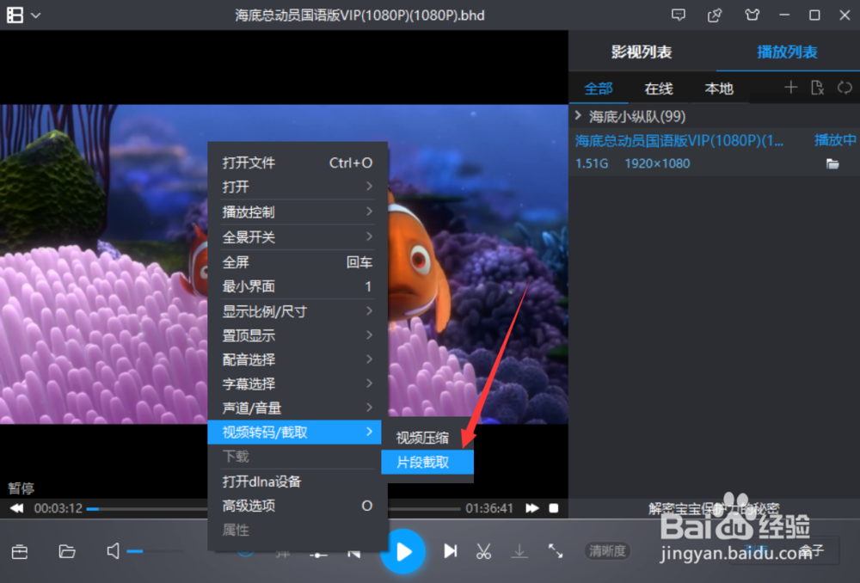
Task: Expand the arrow beside the main menu icon
Action: 35,15
